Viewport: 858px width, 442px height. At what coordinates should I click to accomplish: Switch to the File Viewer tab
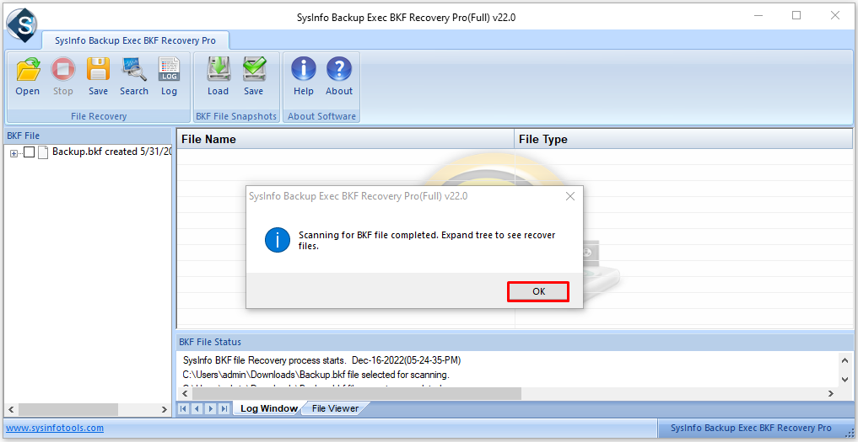coord(335,408)
